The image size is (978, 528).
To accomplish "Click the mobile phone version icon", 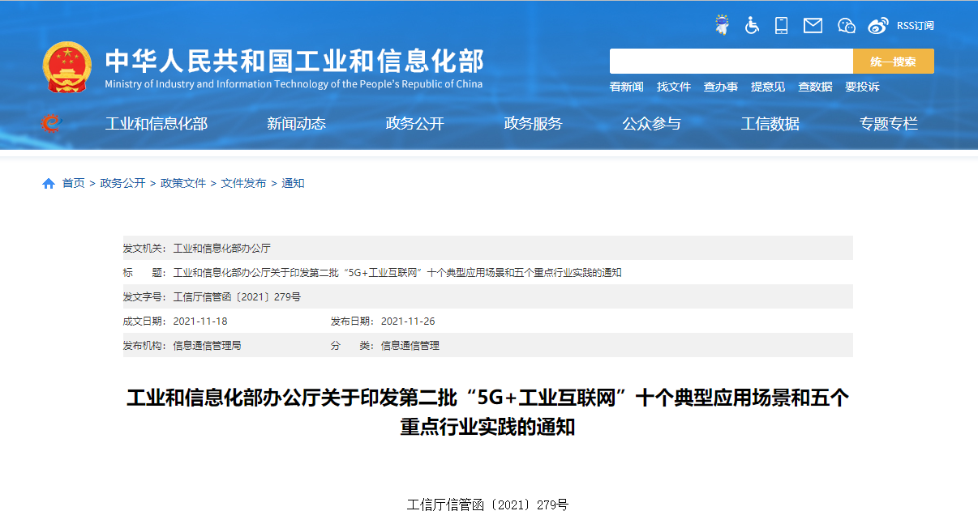I will 781,25.
